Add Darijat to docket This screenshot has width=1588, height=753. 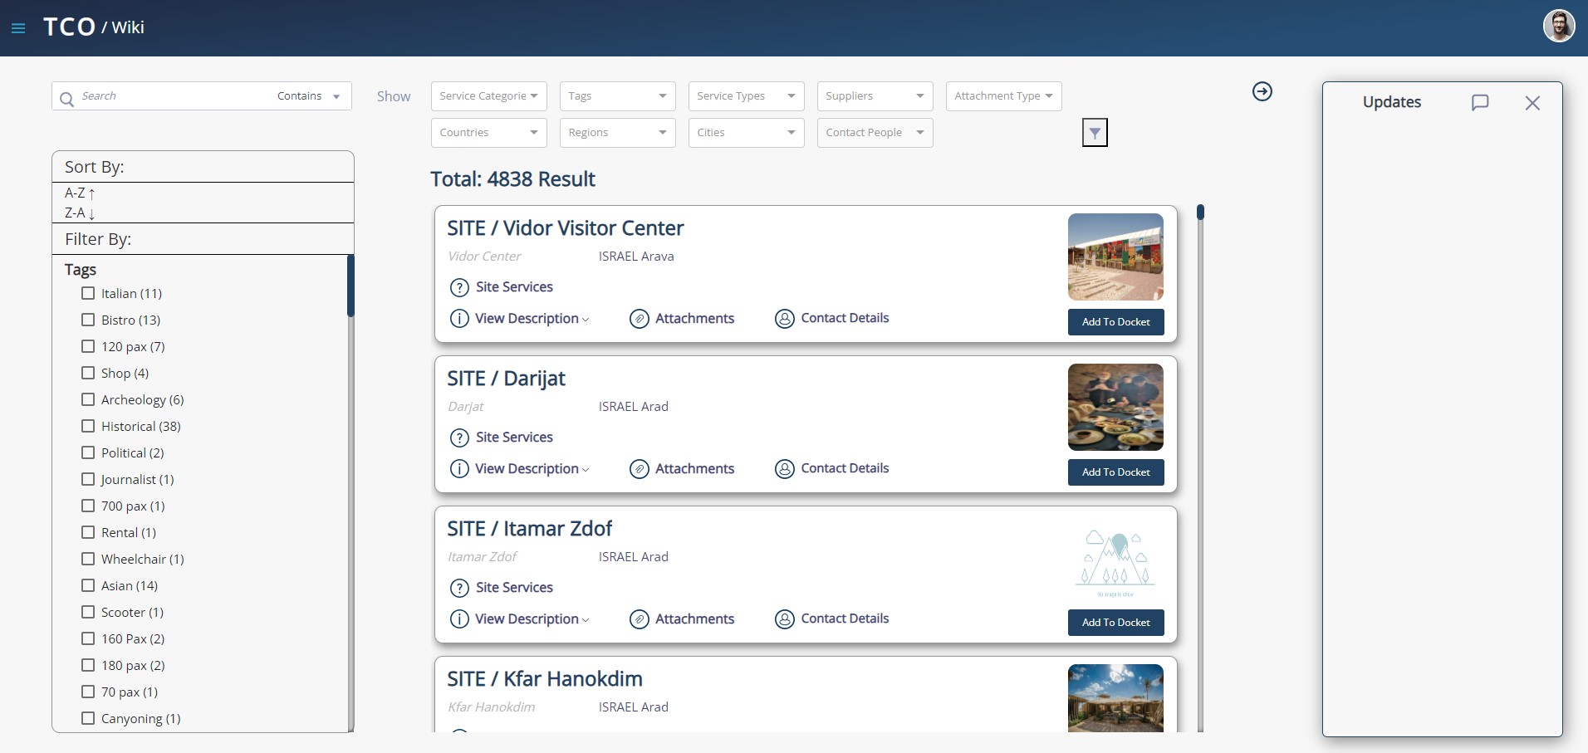pyautogui.click(x=1115, y=472)
